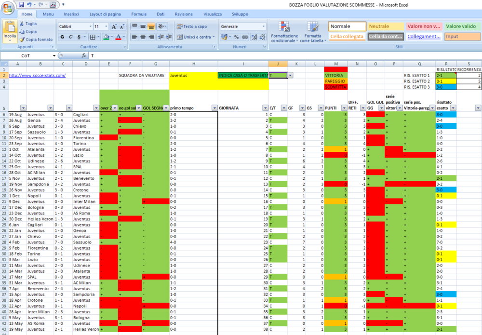The image size is (482, 335).
Task: Toggle bottom vertical alignment
Action: click(151, 27)
